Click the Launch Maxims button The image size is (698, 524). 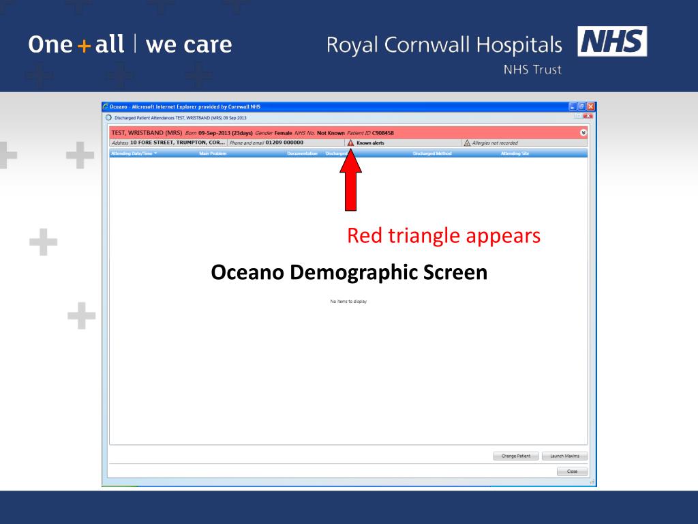coord(565,456)
